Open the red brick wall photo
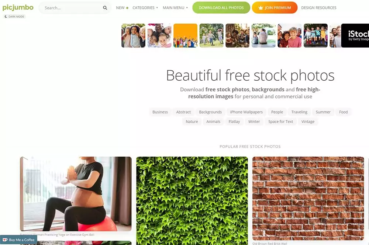This screenshot has width=369, height=245. tap(308, 199)
